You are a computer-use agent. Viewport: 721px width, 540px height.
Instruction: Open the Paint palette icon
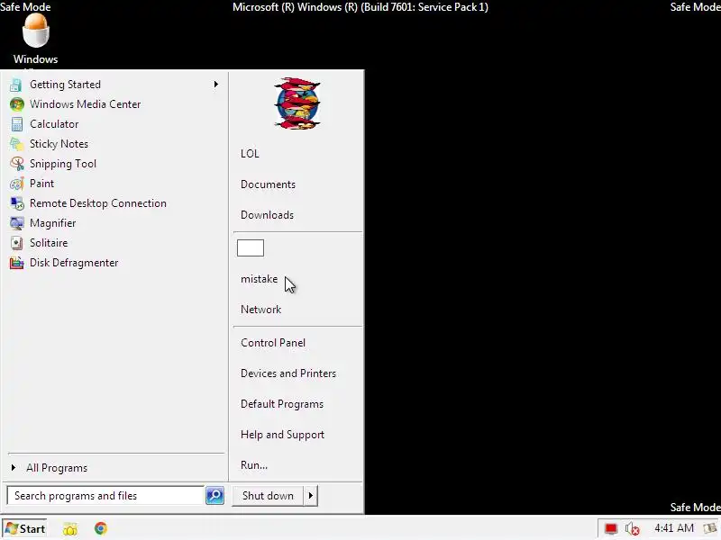(16, 184)
